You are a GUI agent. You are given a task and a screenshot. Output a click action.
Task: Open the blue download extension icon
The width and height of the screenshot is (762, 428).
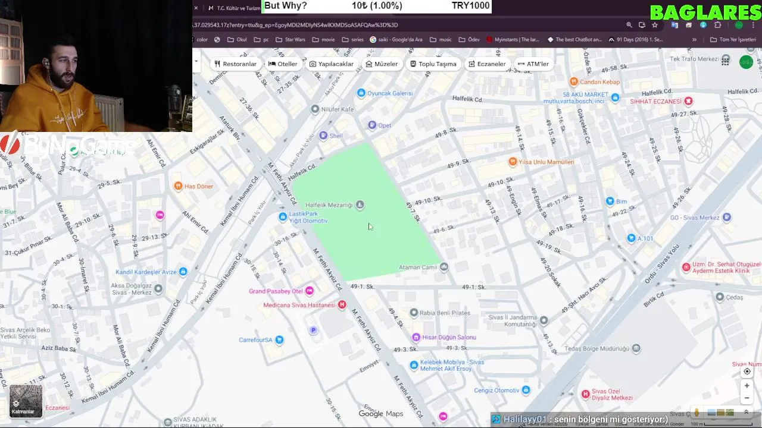(x=703, y=25)
